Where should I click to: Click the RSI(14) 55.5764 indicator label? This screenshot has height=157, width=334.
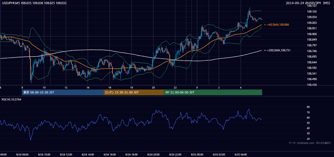[x=11, y=99]
